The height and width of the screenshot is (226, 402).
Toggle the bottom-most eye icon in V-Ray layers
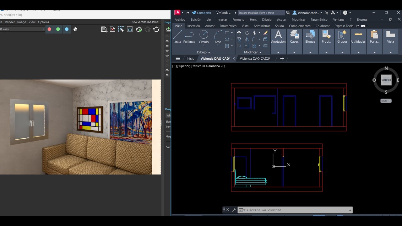coord(167,75)
